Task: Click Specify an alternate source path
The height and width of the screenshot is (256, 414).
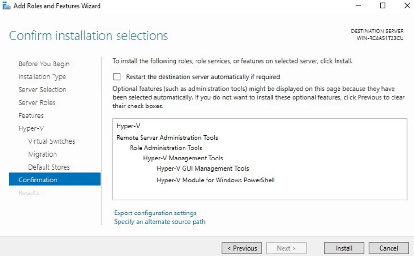Action: 160,222
